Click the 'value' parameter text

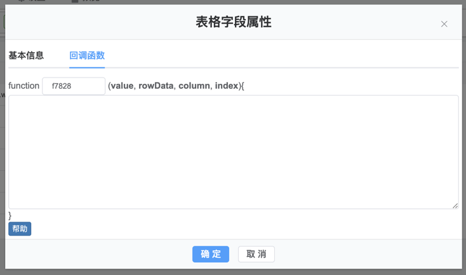(x=122, y=86)
